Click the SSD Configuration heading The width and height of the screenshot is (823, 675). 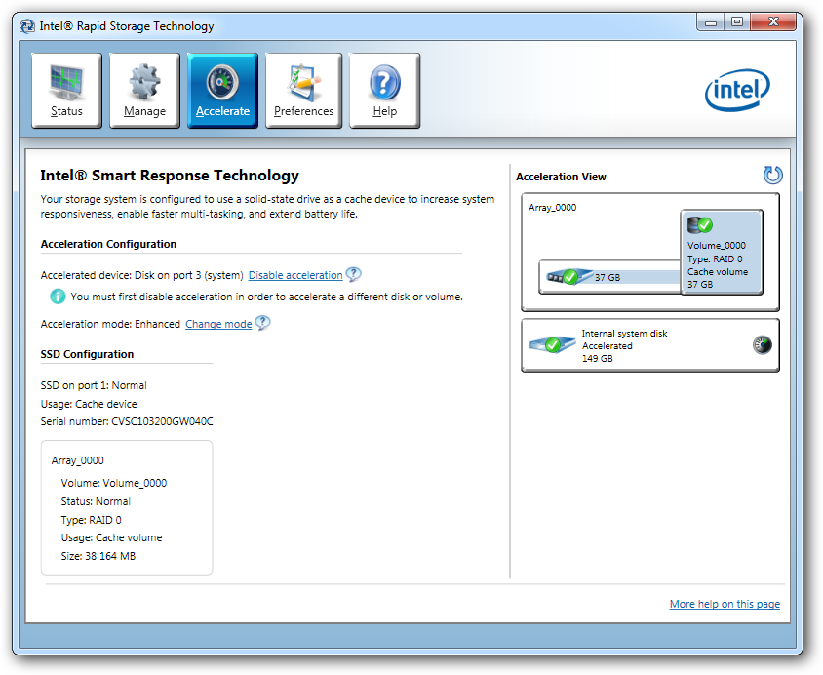tap(87, 354)
